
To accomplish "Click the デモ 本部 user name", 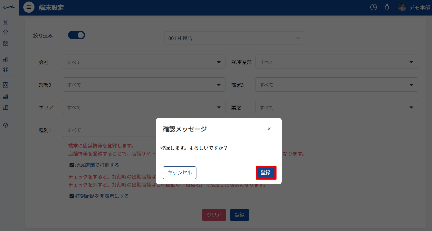I will [x=420, y=8].
